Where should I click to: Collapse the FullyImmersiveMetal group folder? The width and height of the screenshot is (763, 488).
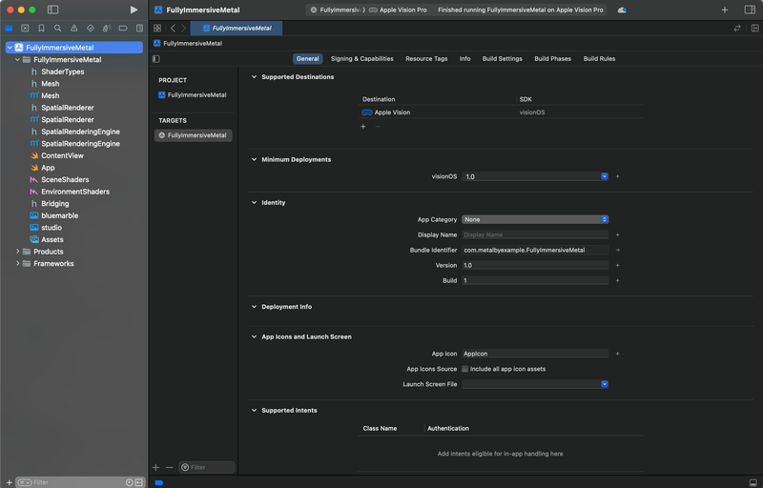(17, 60)
